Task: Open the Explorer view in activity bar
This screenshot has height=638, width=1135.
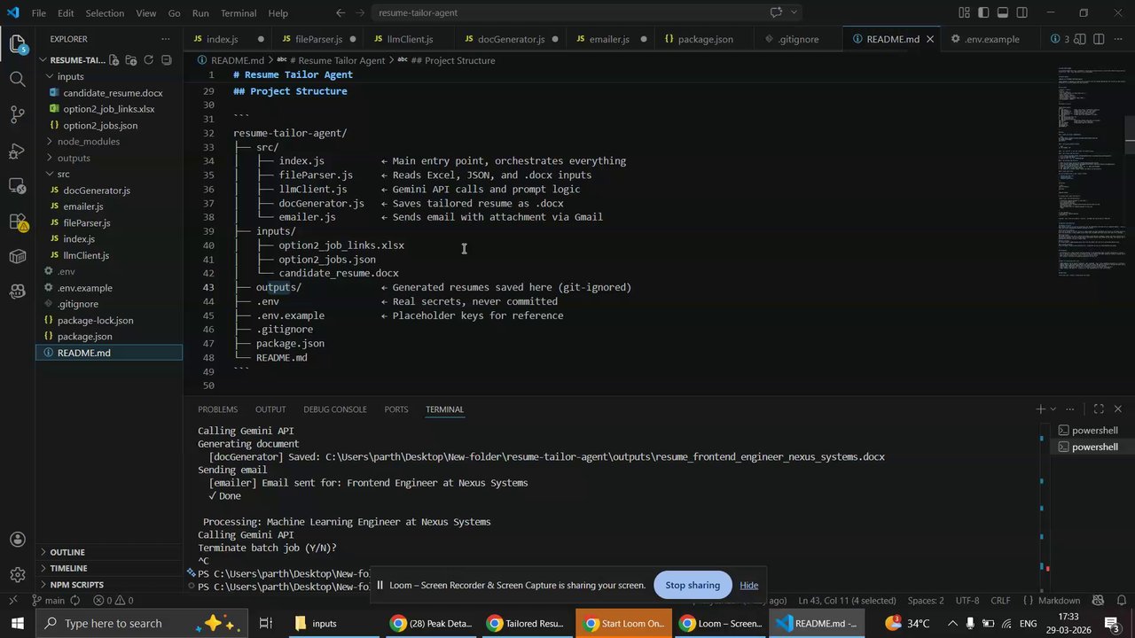Action: [18, 43]
